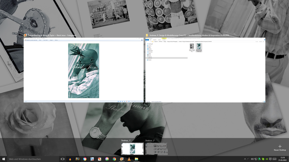Image resolution: width=289 pixels, height=162 pixels.
Task: Open the yellow padlock app on taskbar
Action: tap(70, 159)
